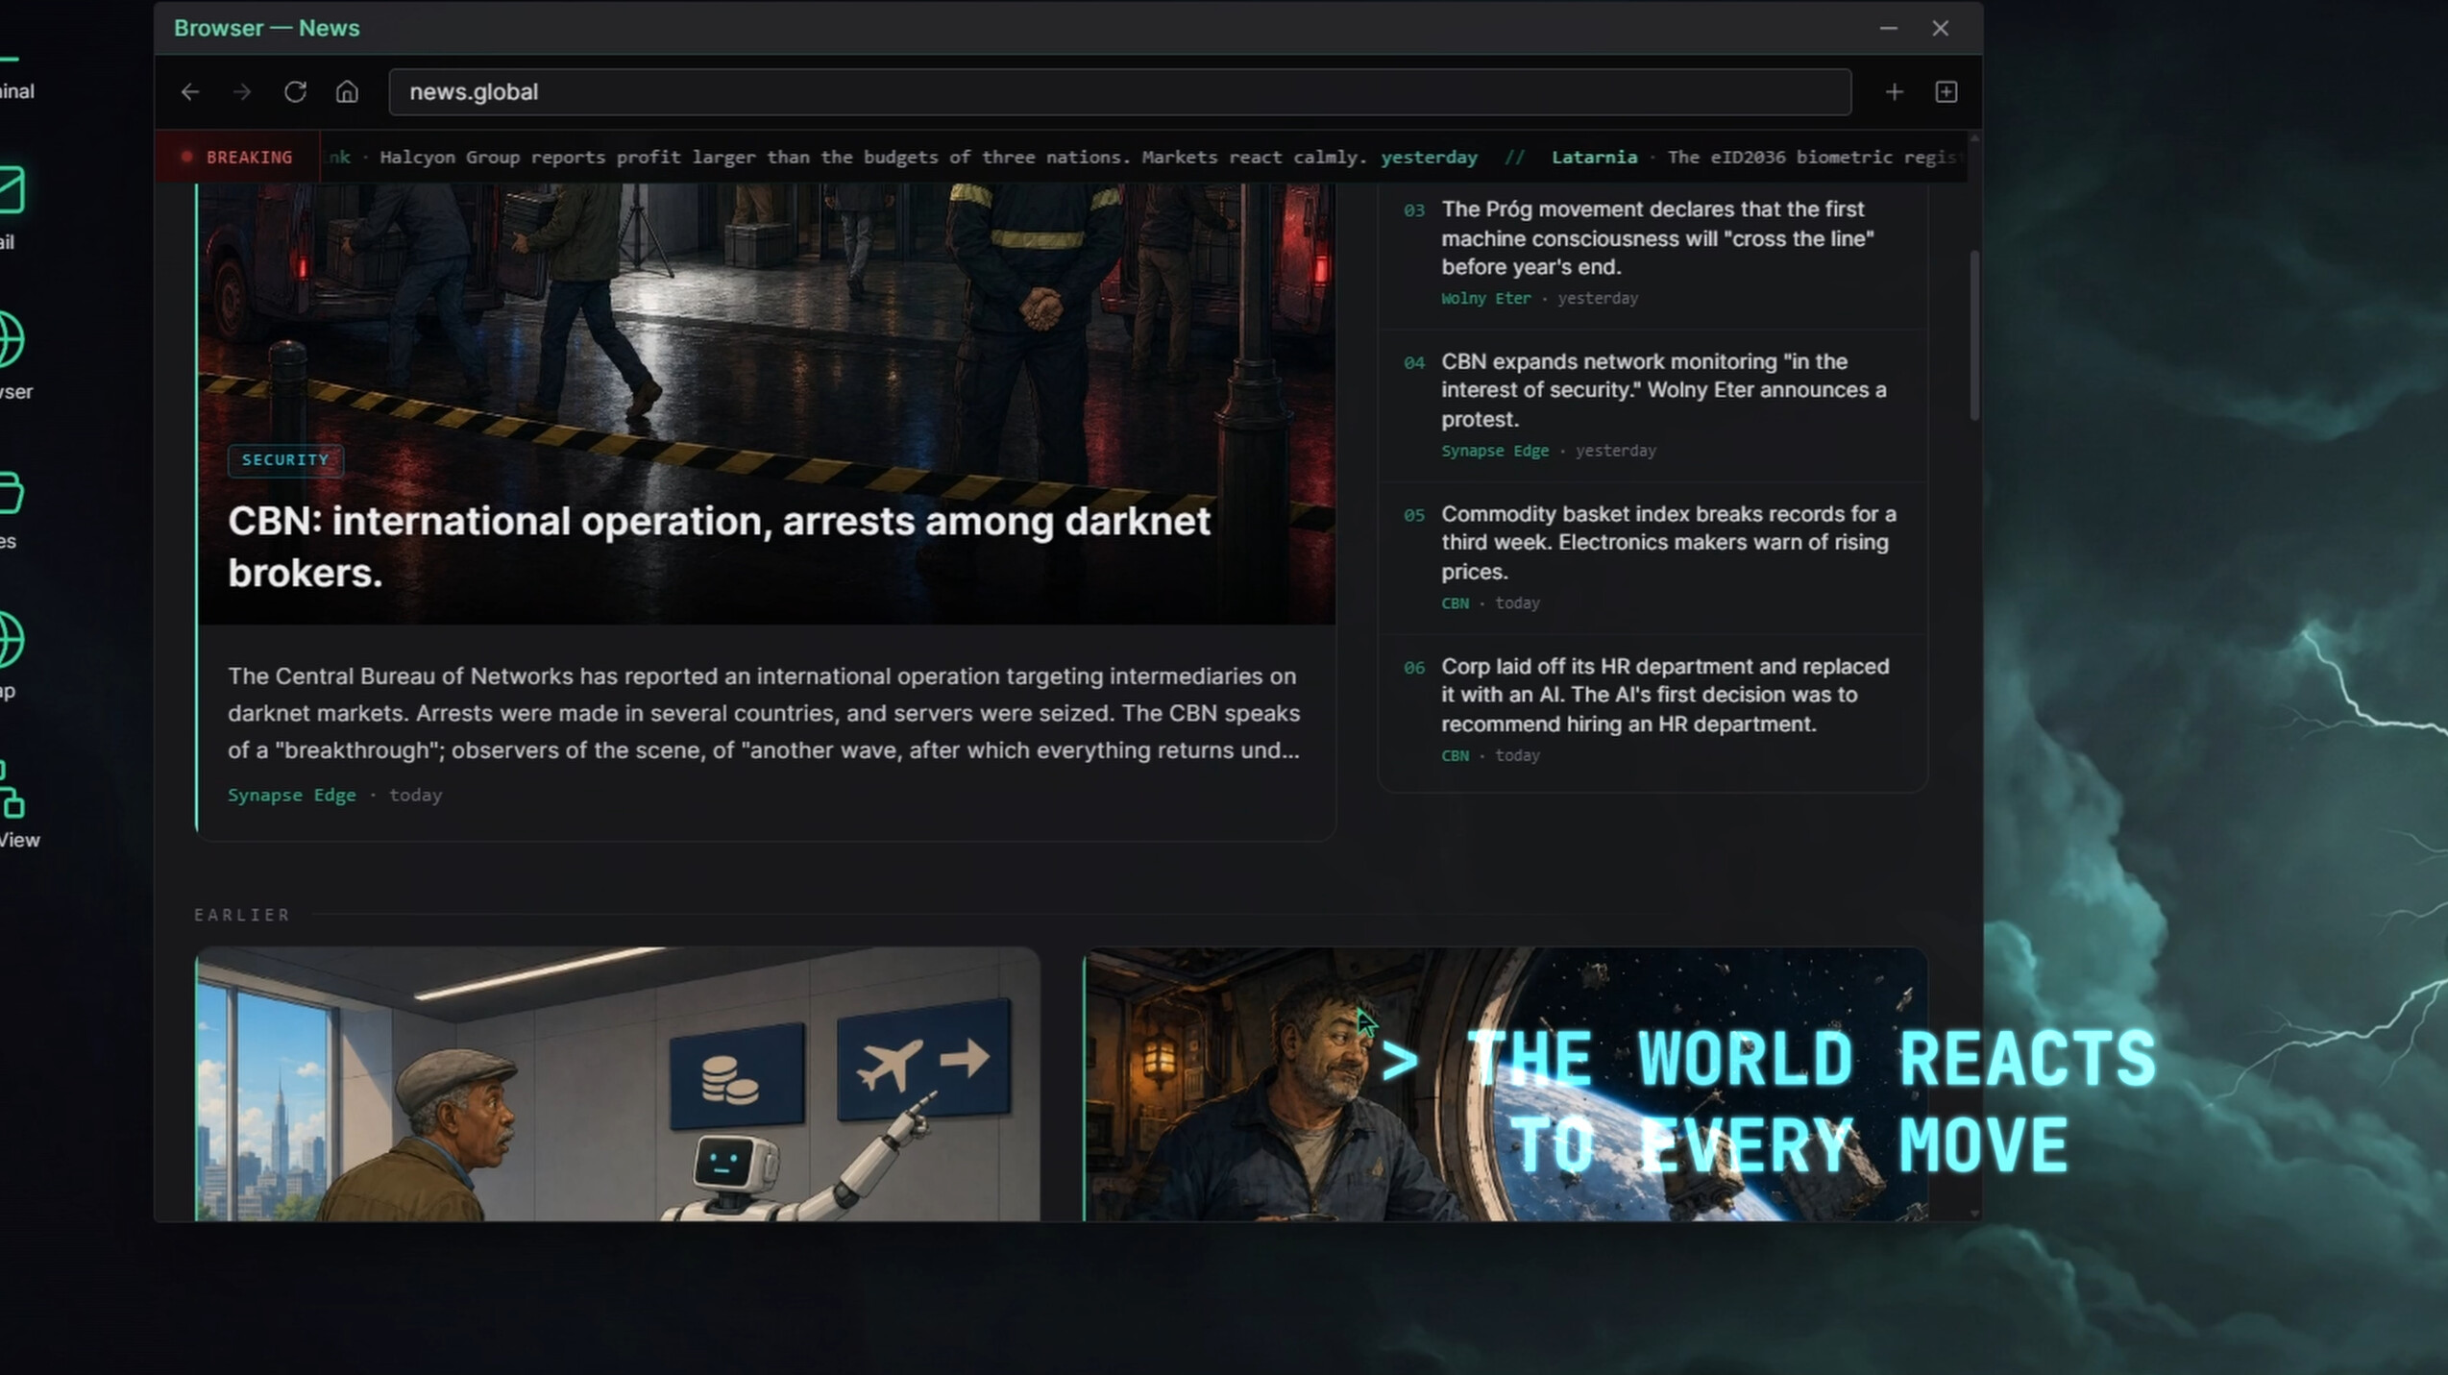Click the page vertical scrollbar thumb

point(1974,335)
